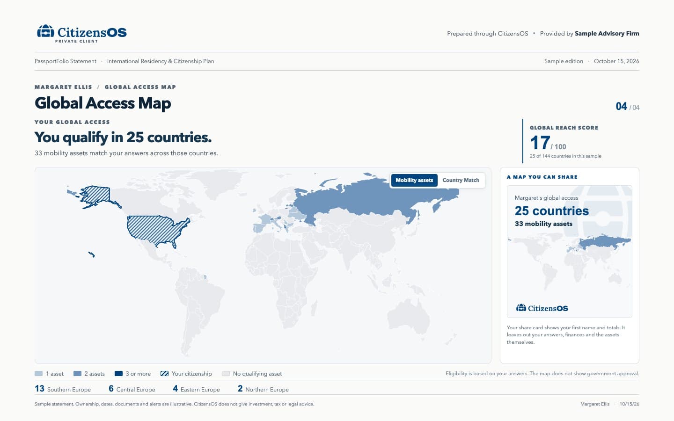The image size is (674, 421).
Task: Click the 'PassportFolio Statement' breadcrumb text
Action: coord(66,61)
